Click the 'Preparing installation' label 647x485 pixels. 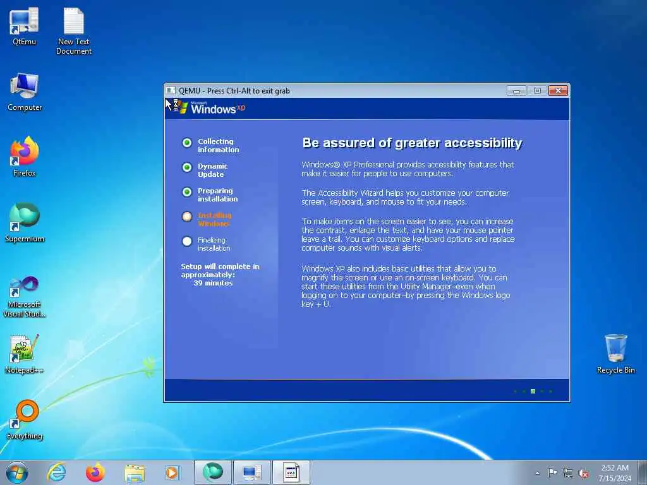(x=217, y=195)
